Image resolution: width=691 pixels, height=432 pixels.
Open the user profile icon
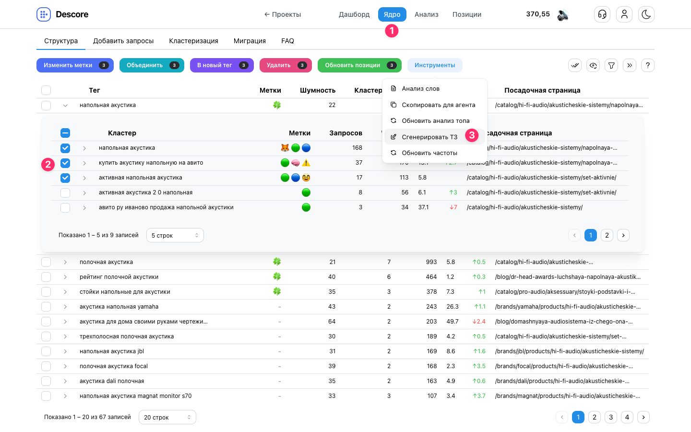[x=624, y=14]
